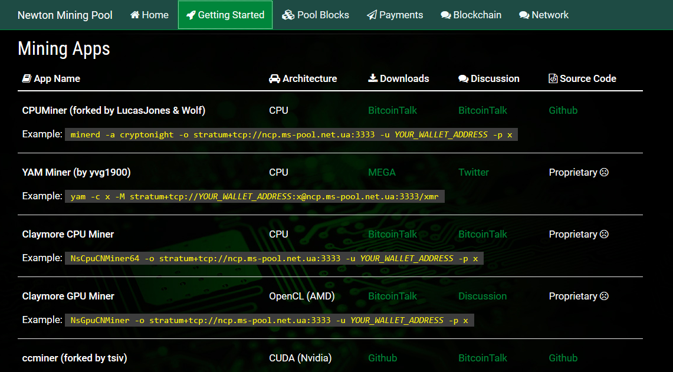This screenshot has height=372, width=673.
Task: Click the chat bubbles icon beside Blockchain
Action: pos(445,15)
